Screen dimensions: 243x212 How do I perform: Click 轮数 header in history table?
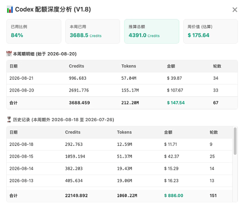click(x=214, y=132)
